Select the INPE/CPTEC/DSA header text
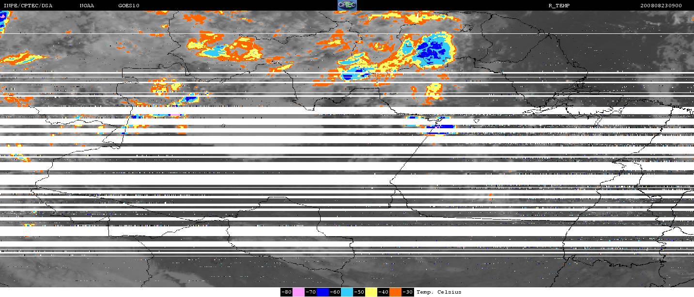The width and height of the screenshot is (694, 297). [28, 6]
